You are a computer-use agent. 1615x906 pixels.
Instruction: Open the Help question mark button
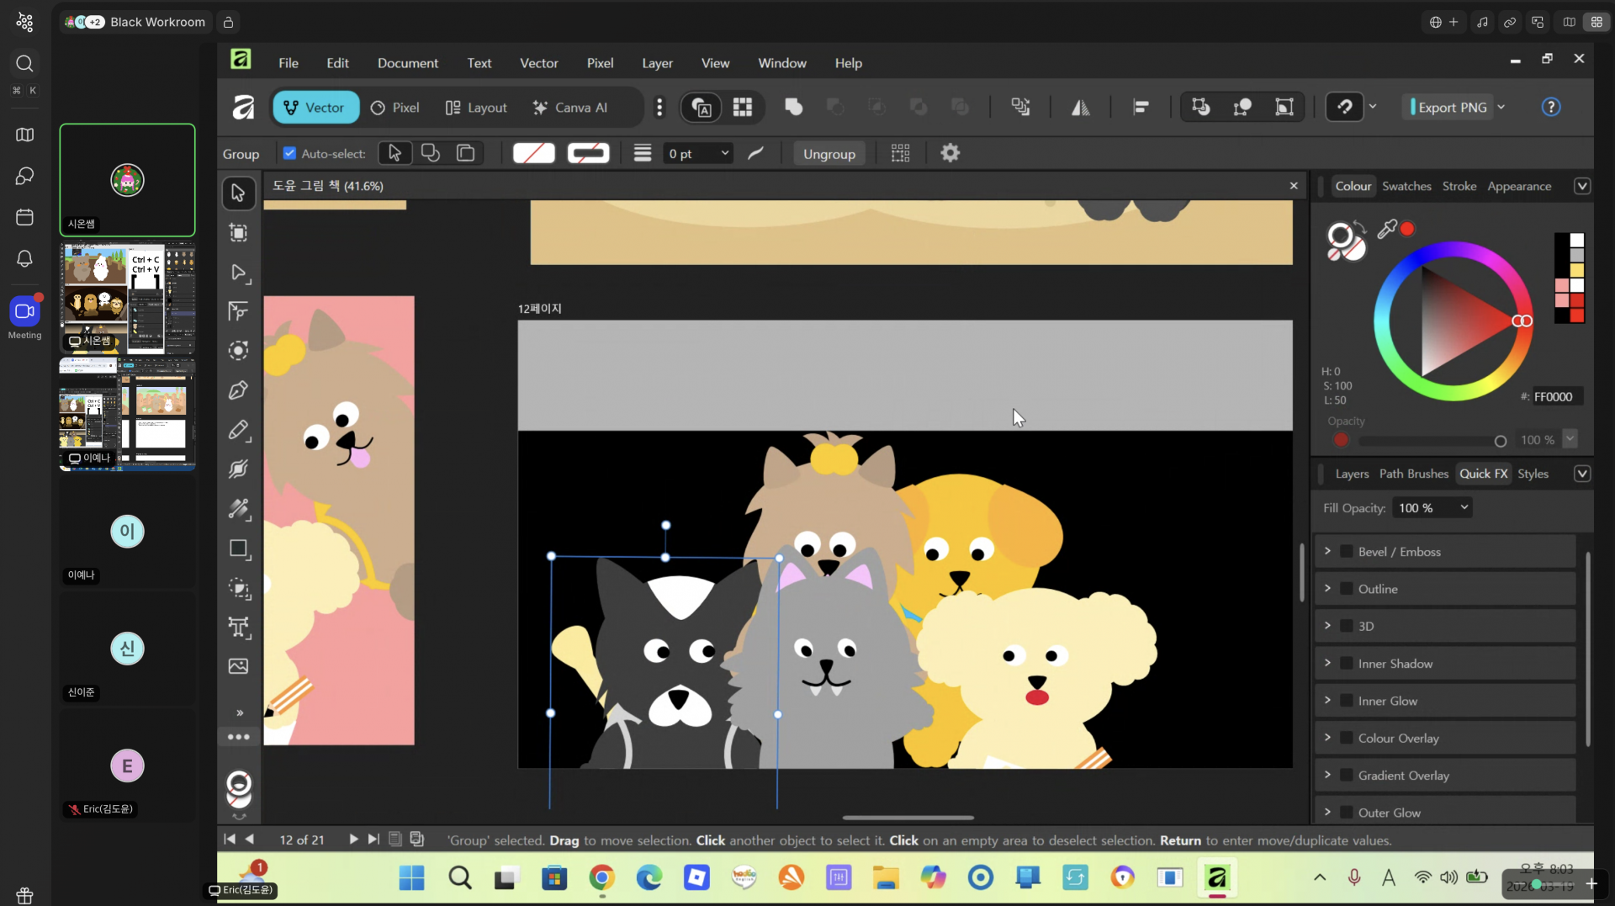click(x=1551, y=108)
